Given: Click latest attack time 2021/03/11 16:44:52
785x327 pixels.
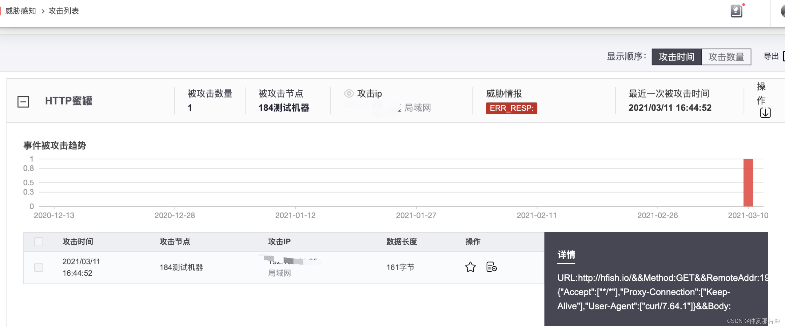Looking at the screenshot, I should pyautogui.click(x=670, y=108).
